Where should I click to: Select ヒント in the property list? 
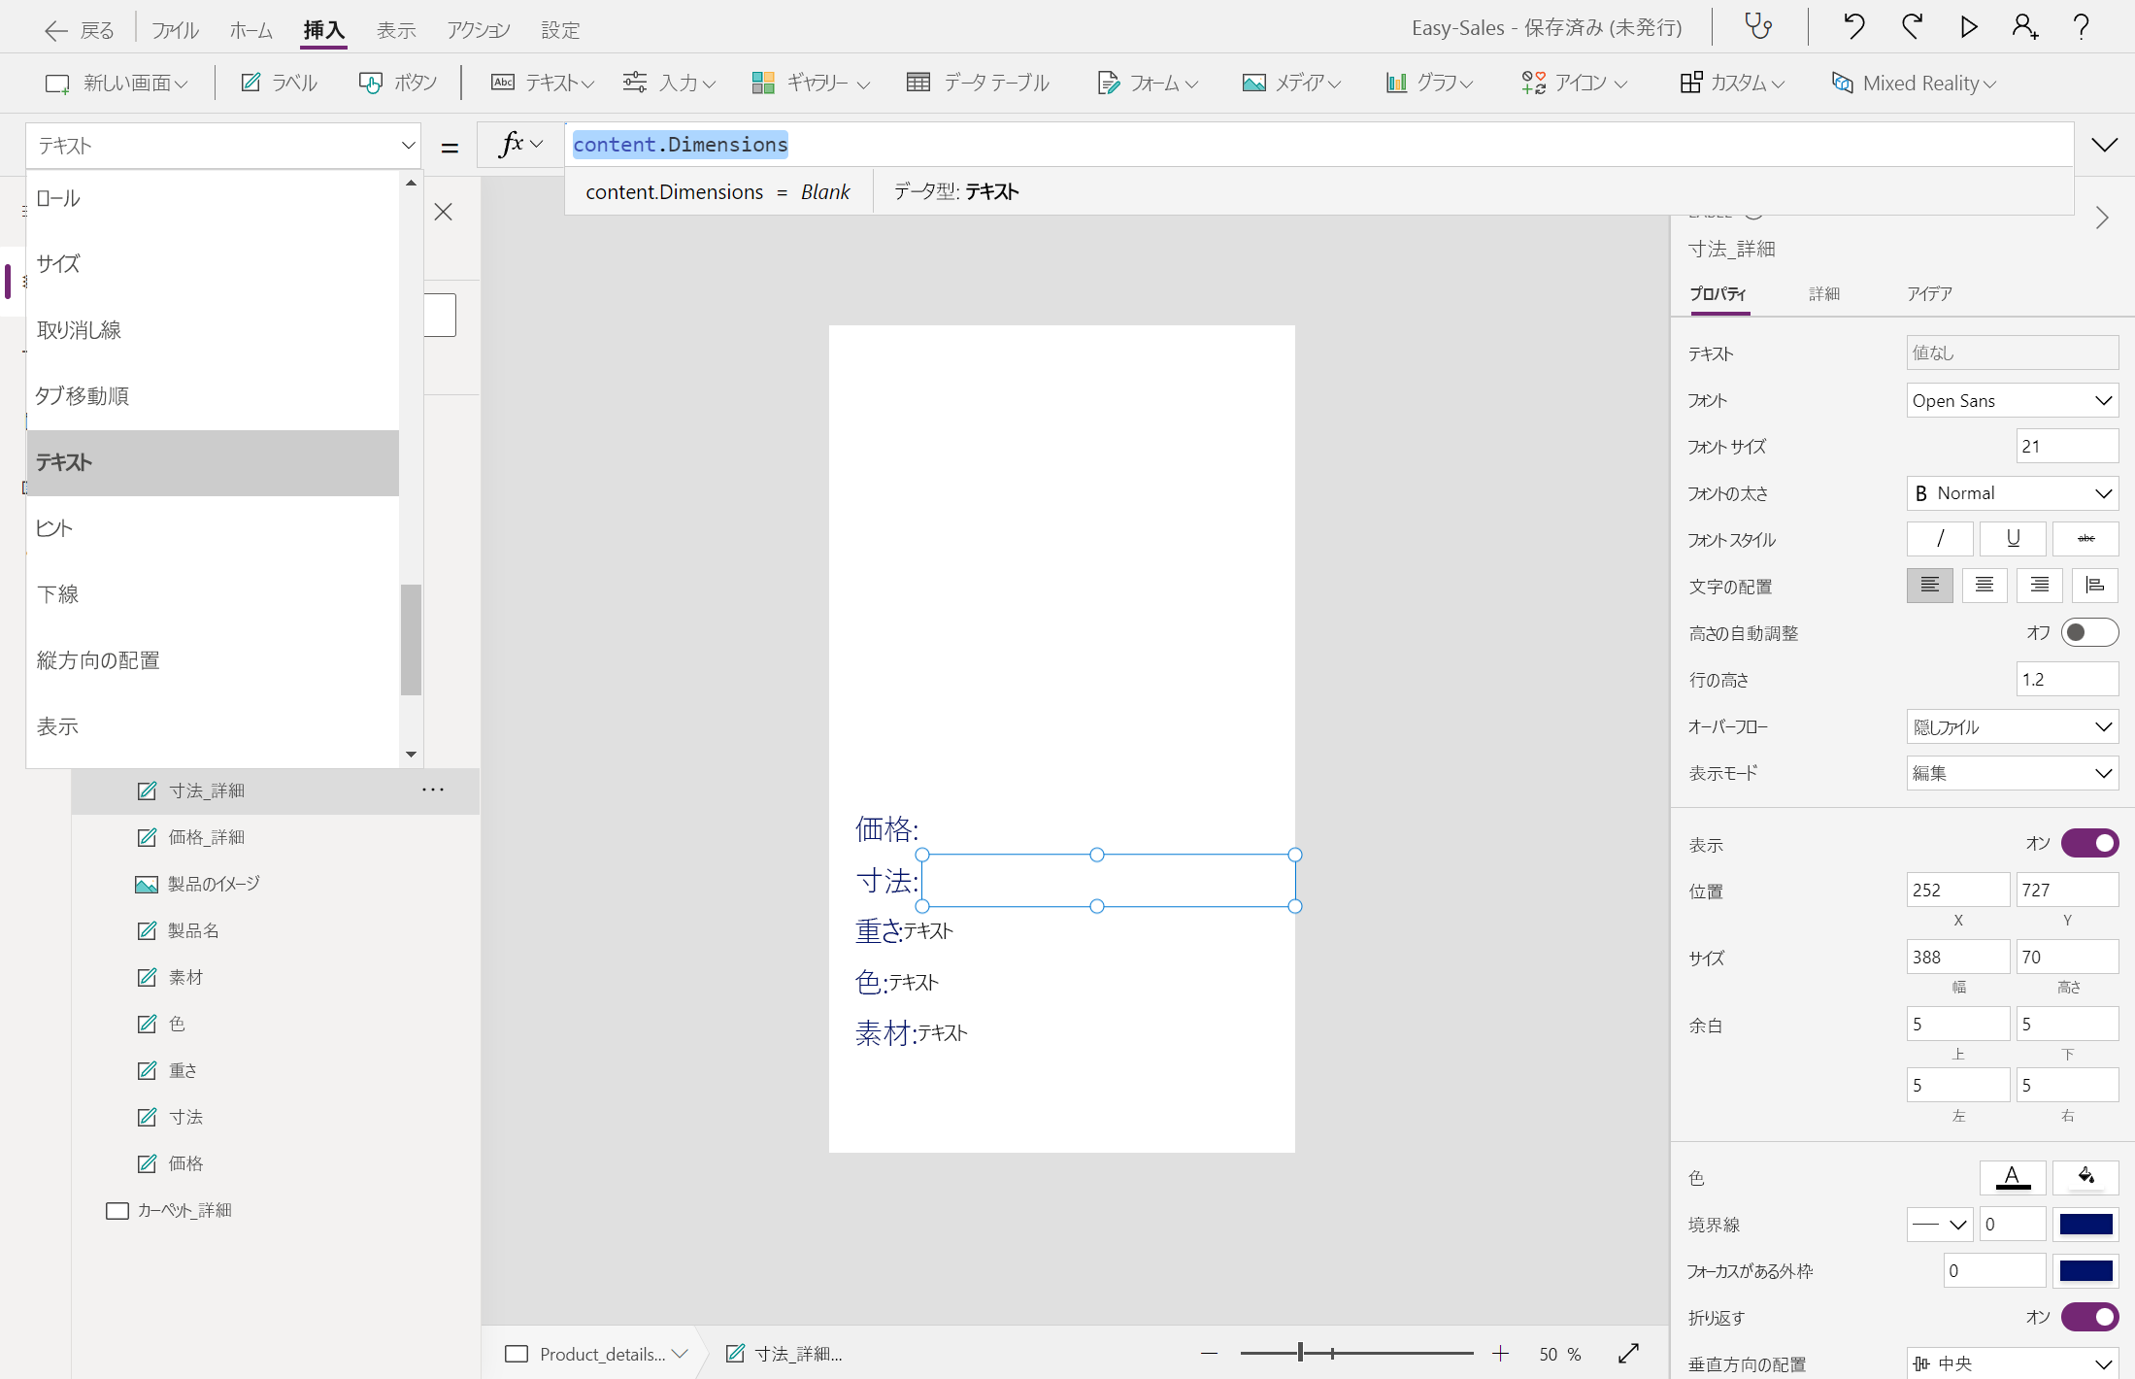[54, 528]
